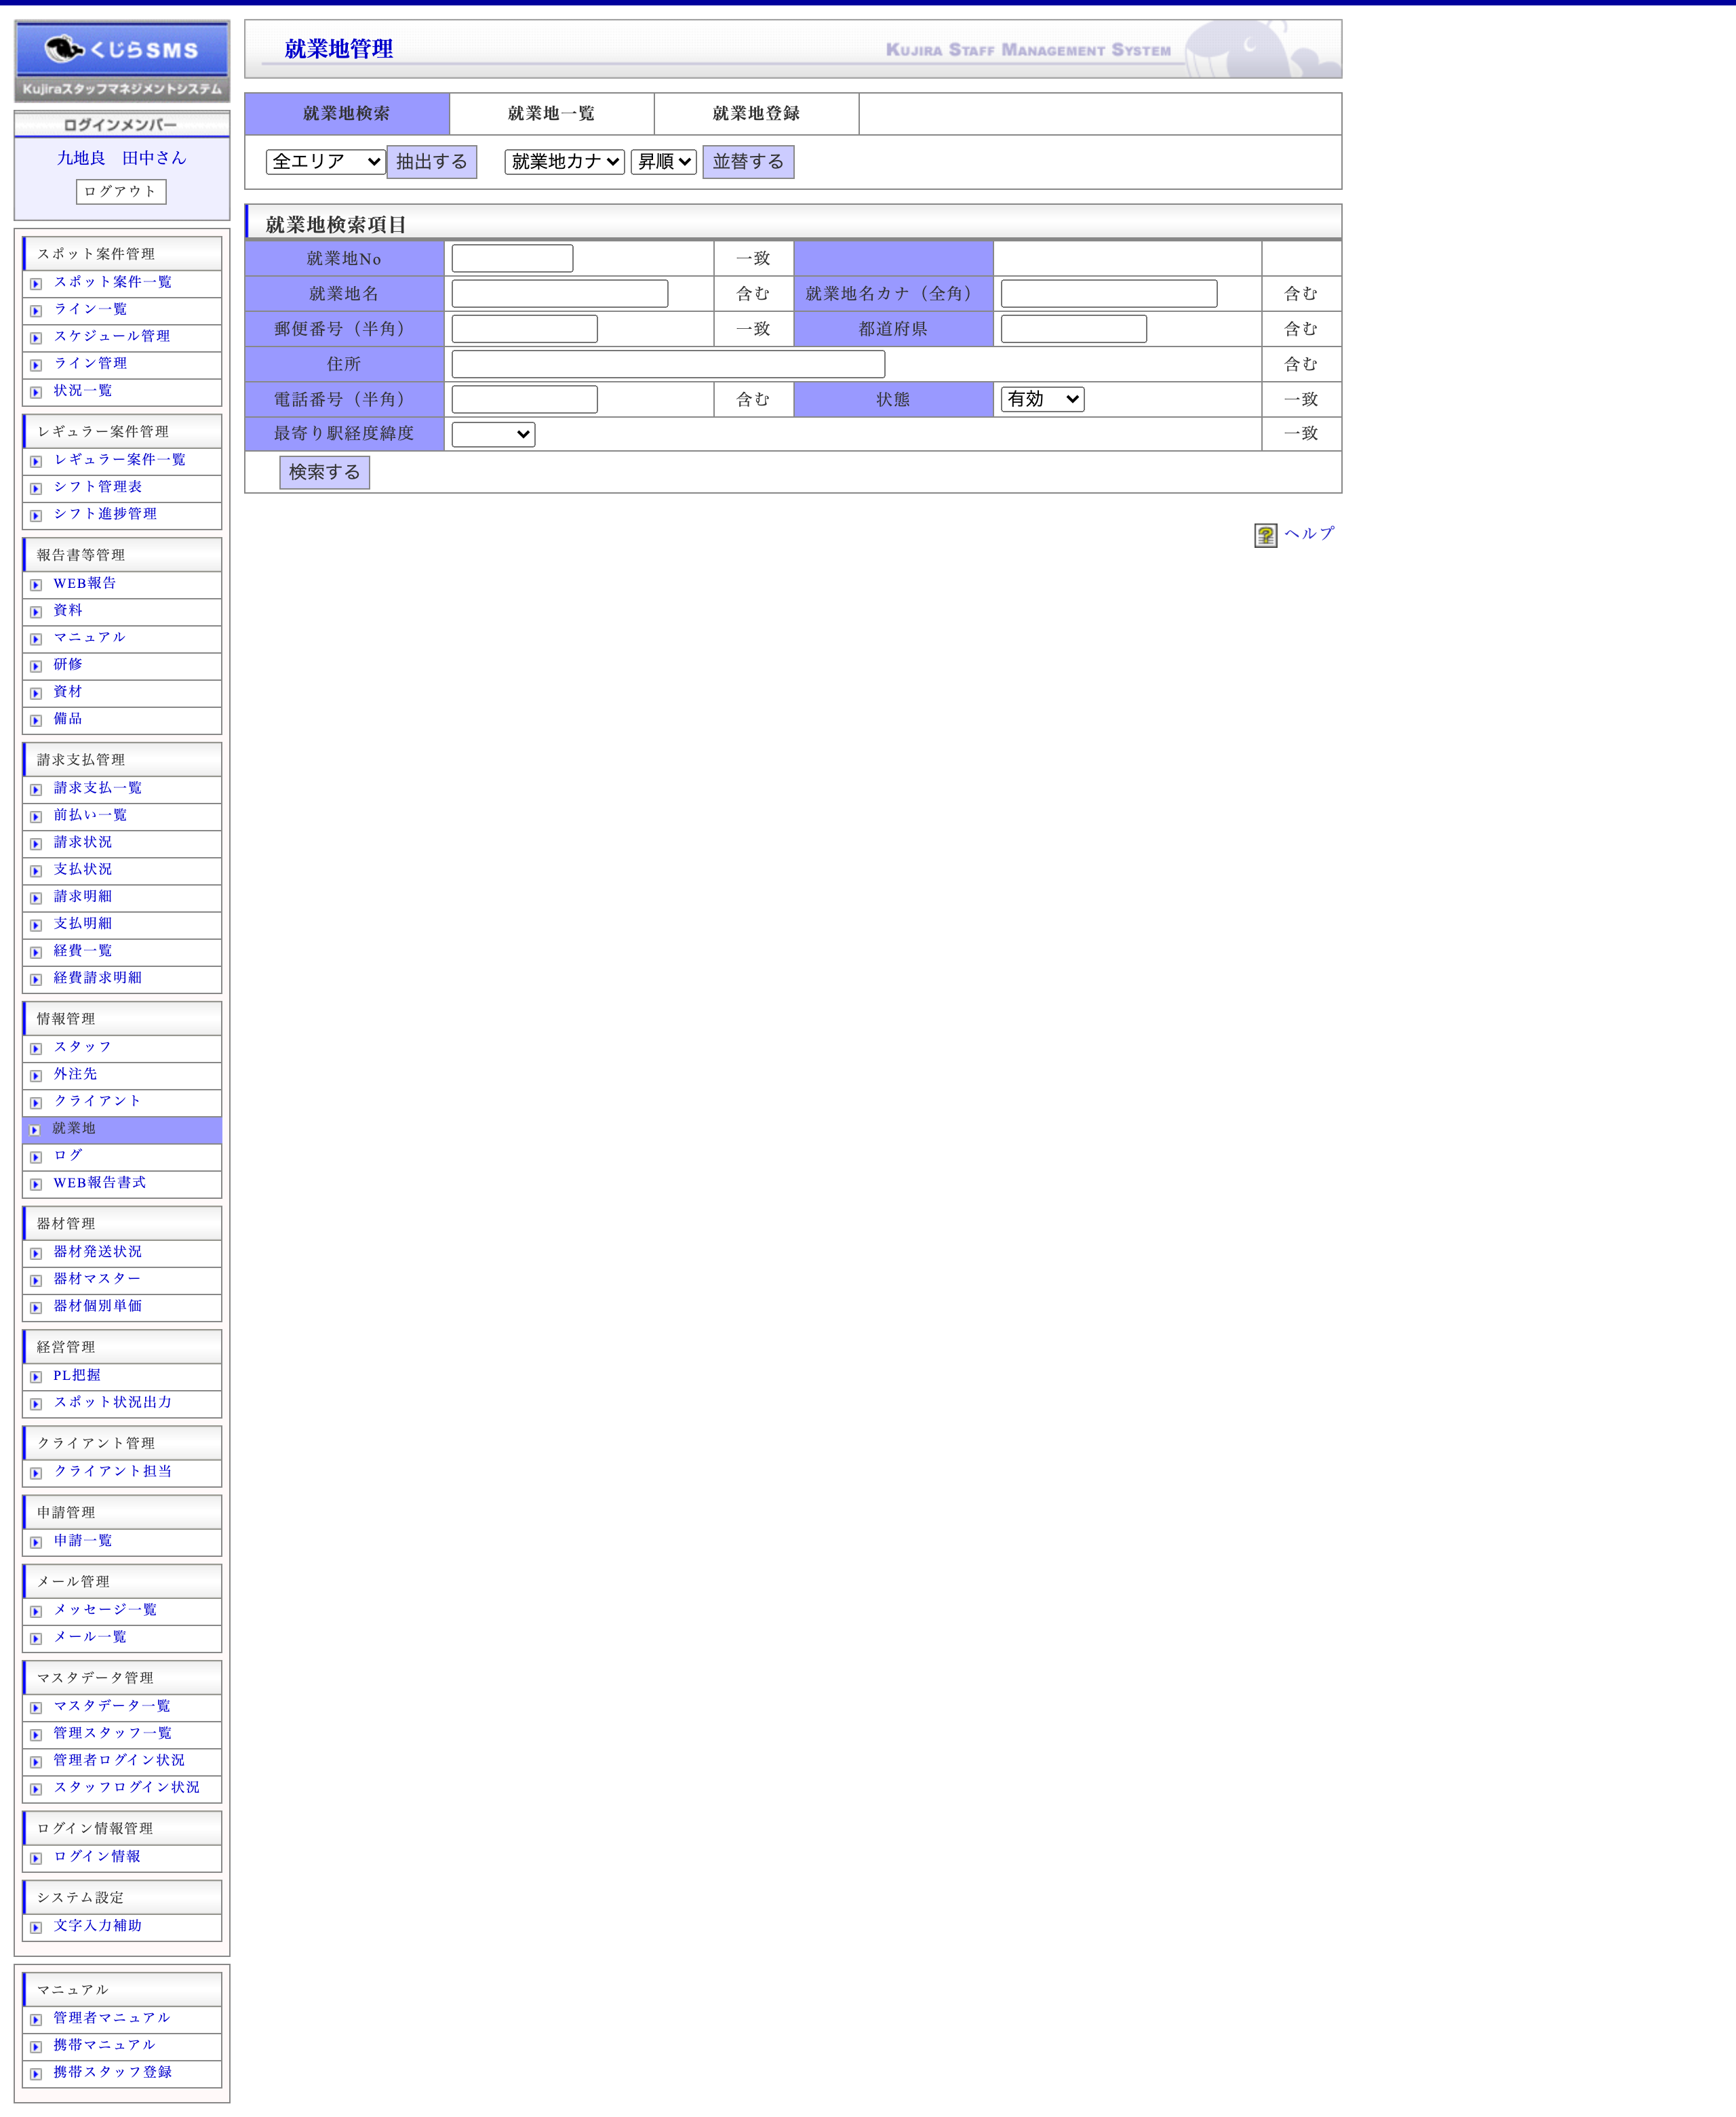Click arrow icon beside WEB報告
Image resolution: width=1736 pixels, height=2117 pixels.
point(36,585)
